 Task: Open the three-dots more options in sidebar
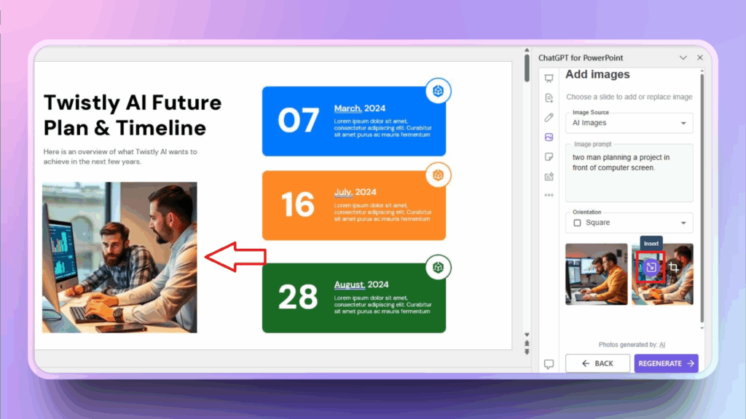(549, 195)
